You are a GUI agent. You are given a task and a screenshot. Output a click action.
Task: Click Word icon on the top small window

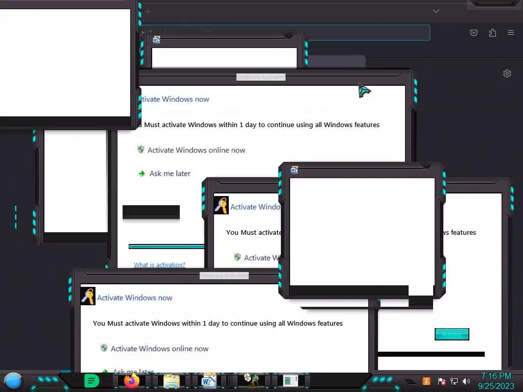tap(156, 40)
